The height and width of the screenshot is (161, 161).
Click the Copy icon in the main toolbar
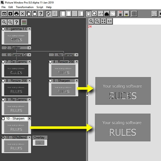[28, 14]
